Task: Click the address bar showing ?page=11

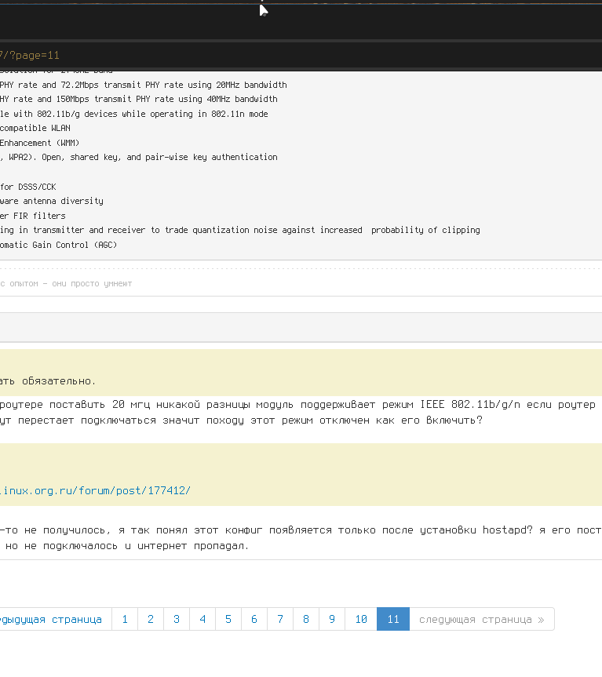Action: click(301, 55)
